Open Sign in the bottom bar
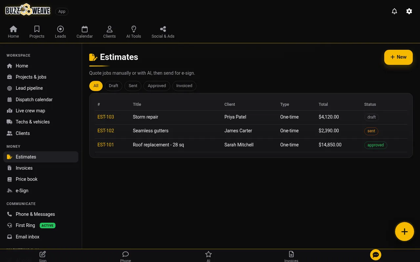420x262 pixels. click(x=43, y=256)
